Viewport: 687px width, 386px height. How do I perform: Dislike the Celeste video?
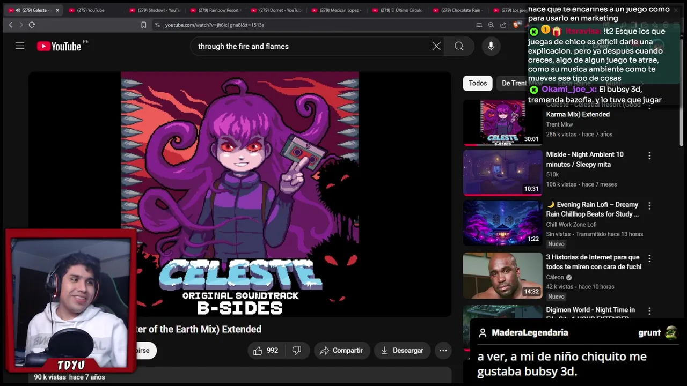tap(297, 351)
